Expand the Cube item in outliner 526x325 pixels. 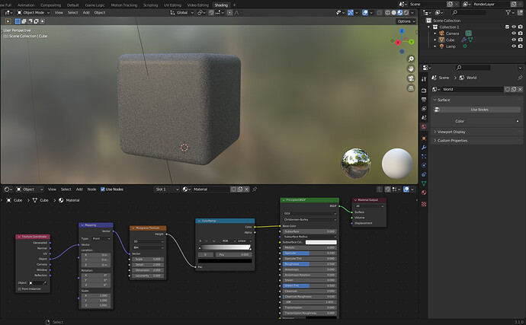[x=435, y=40]
